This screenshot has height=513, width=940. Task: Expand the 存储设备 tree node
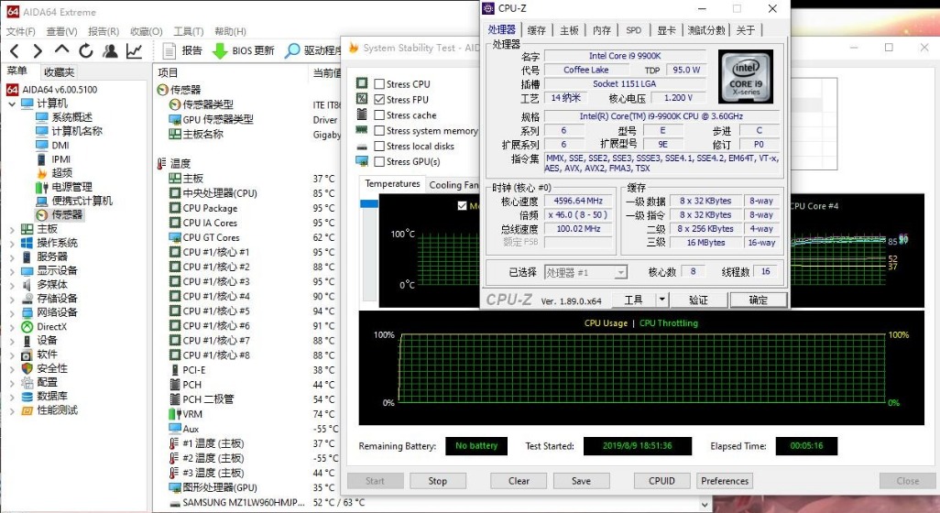coord(12,299)
